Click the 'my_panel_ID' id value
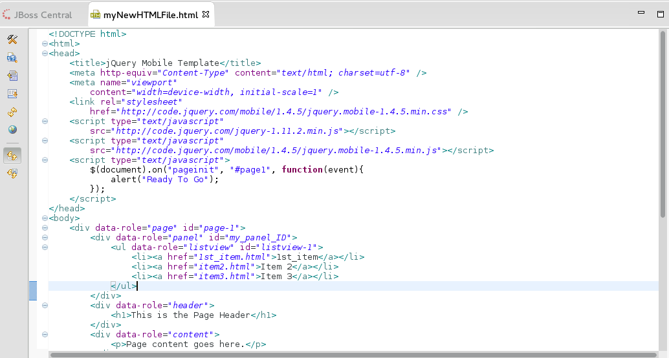The width and height of the screenshot is (669, 358). (258, 237)
